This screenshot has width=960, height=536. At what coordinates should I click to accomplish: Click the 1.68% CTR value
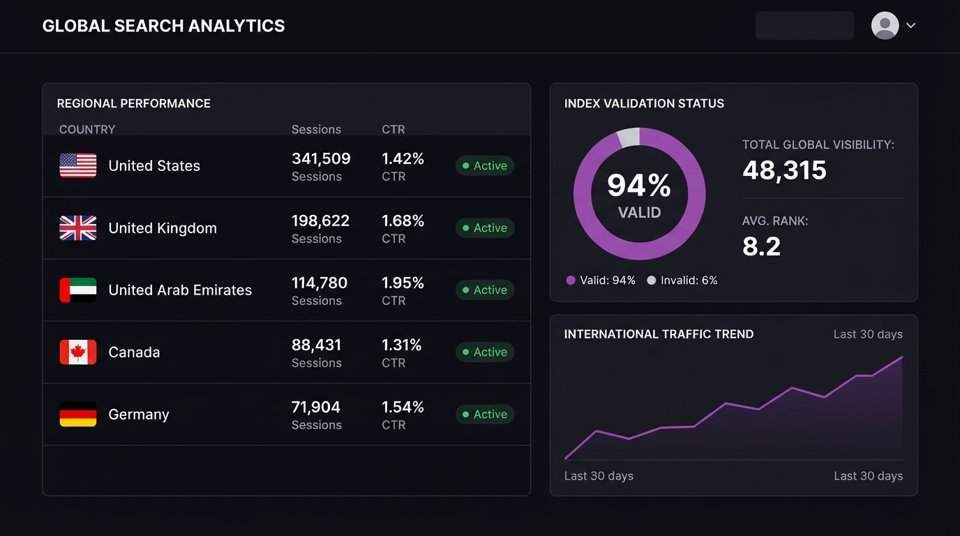point(403,221)
